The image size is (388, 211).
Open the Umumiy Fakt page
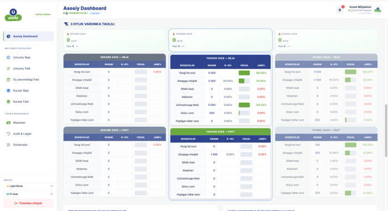pyautogui.click(x=28, y=68)
